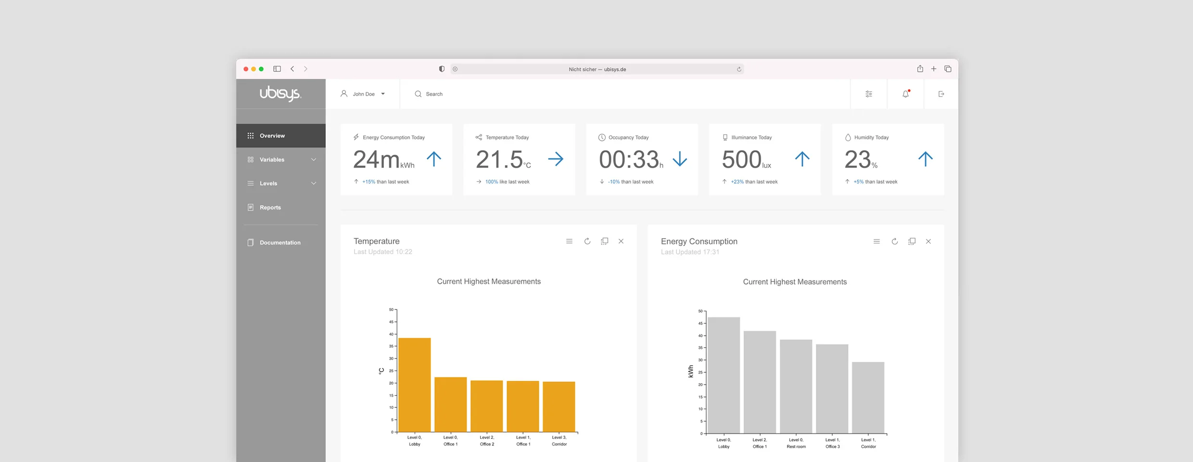Viewport: 1193px width, 462px height.
Task: Open the notifications bell icon
Action: (906, 94)
